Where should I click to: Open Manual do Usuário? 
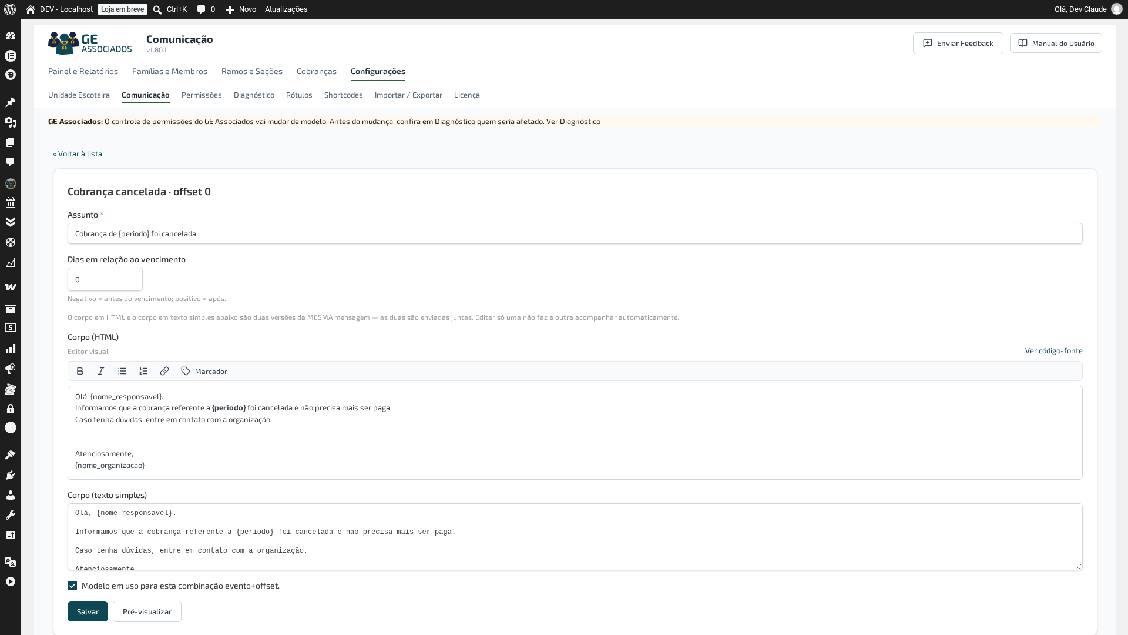tap(1056, 43)
